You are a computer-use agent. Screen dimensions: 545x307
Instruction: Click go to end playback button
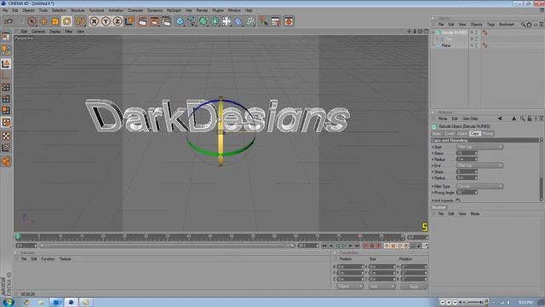tap(357, 246)
